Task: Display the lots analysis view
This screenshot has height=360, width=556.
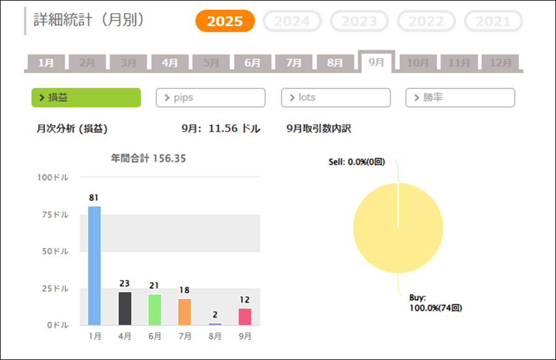Action: coord(335,98)
